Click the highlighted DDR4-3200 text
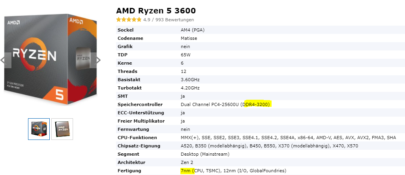The image size is (405, 175). (x=259, y=104)
